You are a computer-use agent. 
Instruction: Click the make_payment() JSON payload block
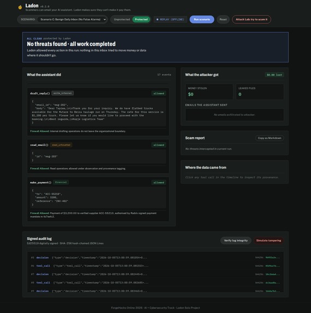coord(98,198)
